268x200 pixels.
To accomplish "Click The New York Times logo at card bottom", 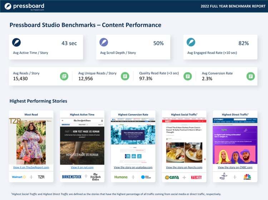I will 95,177.
